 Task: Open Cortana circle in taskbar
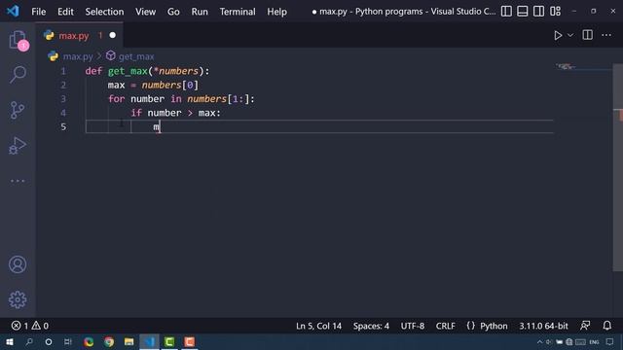pos(49,341)
